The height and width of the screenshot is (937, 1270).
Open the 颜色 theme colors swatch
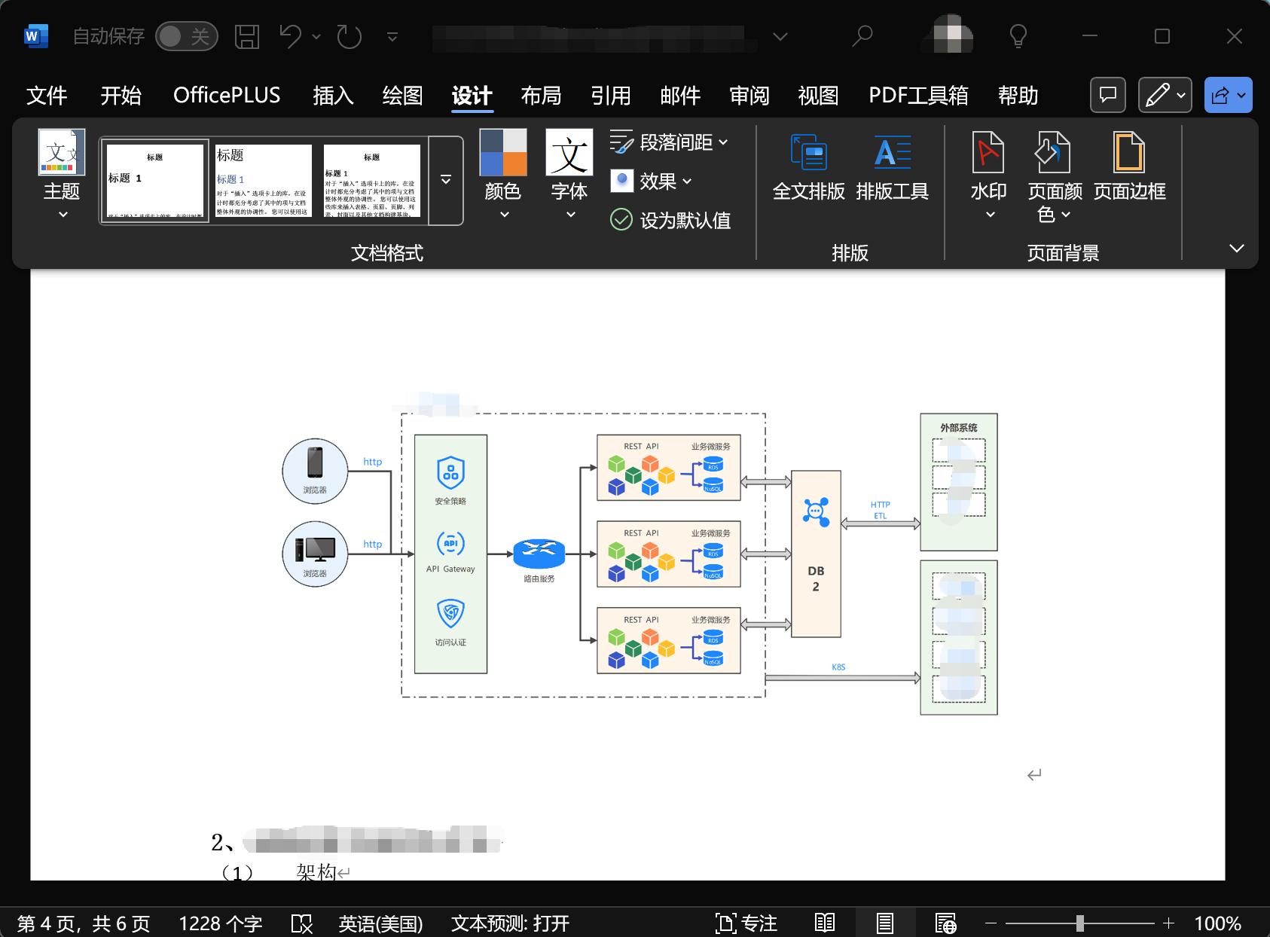coord(503,174)
